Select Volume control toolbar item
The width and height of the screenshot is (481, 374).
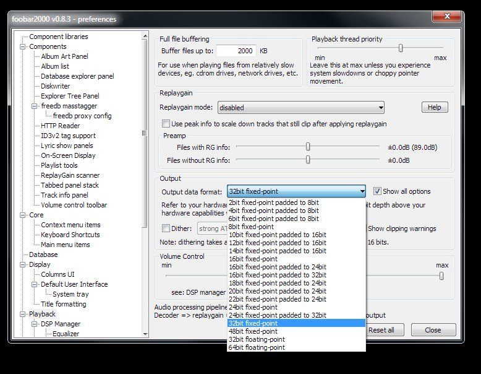[74, 205]
